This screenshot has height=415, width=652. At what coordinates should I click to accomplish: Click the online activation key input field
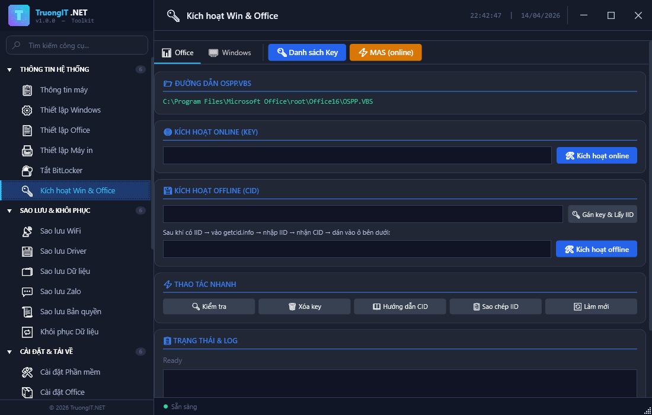[357, 155]
